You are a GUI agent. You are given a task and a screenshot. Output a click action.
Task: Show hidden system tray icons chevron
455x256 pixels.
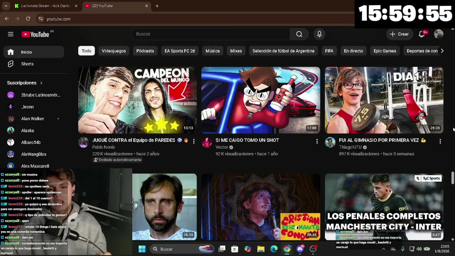[383, 249]
